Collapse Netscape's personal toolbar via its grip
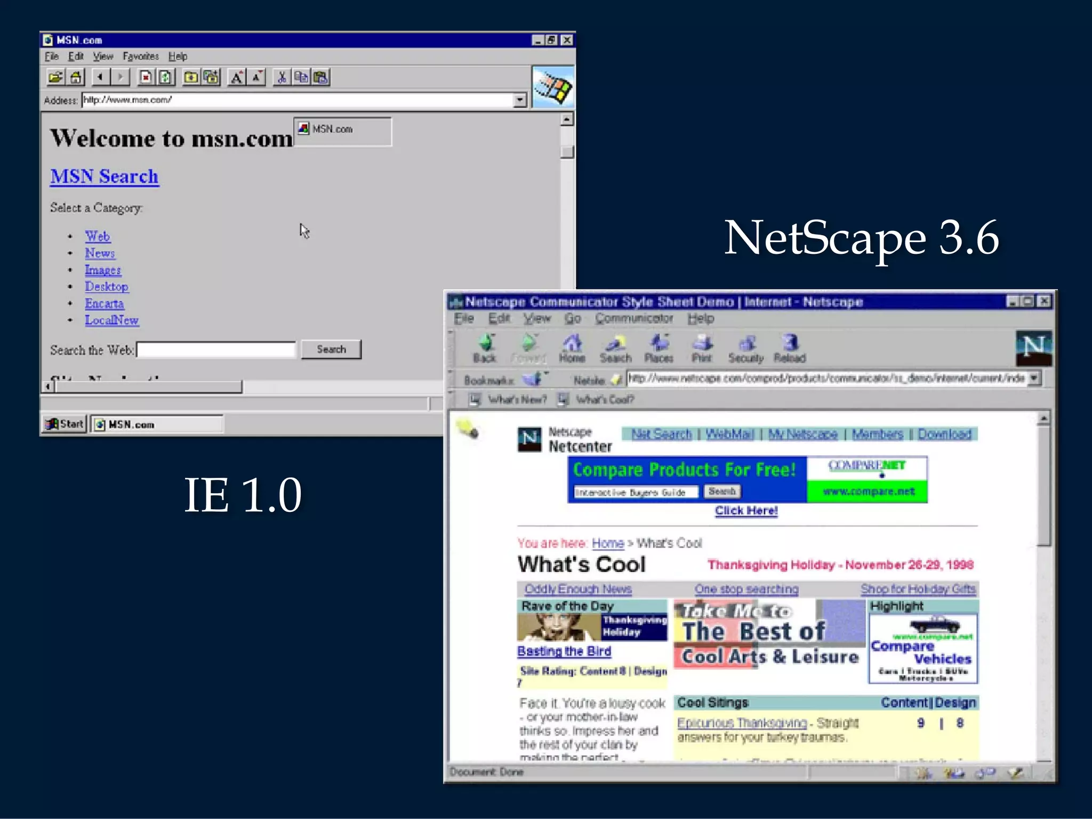 [x=451, y=399]
